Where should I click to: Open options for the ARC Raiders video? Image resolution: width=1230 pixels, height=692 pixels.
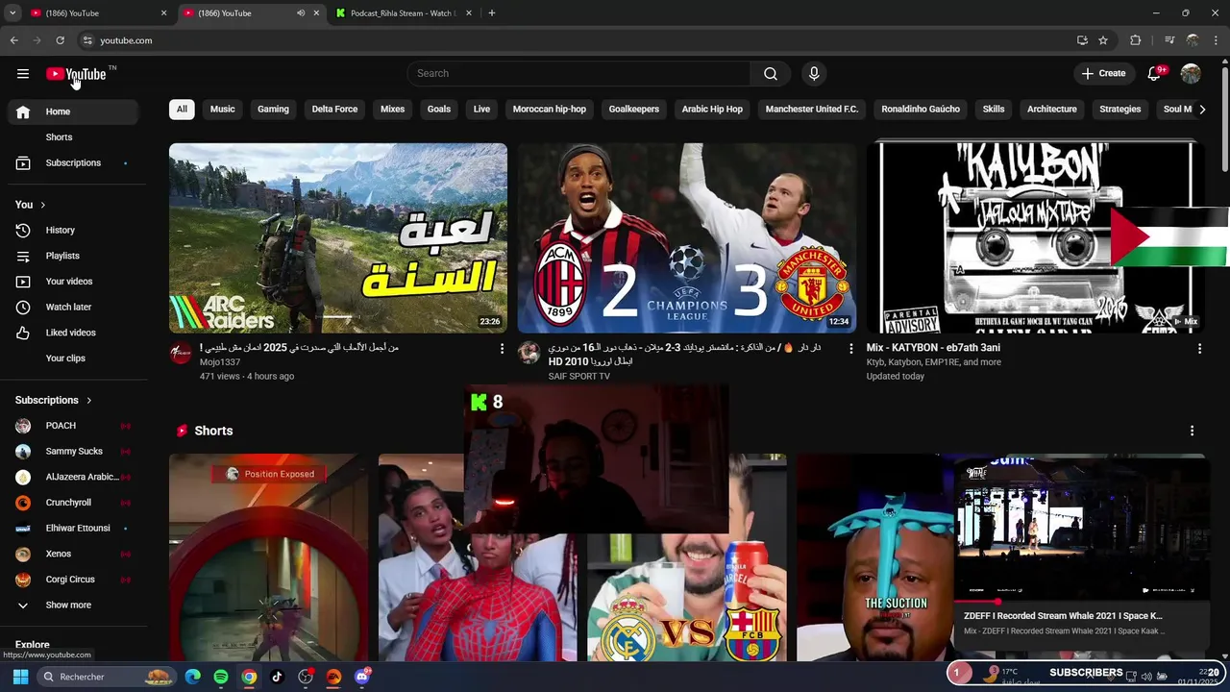pyautogui.click(x=502, y=349)
